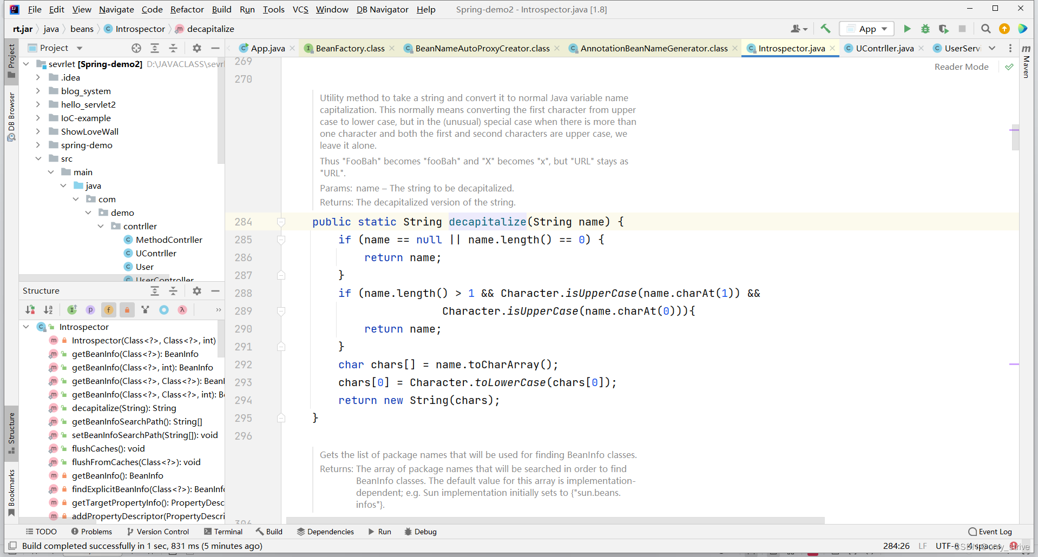
Task: Open the VCS menu
Action: pos(300,9)
